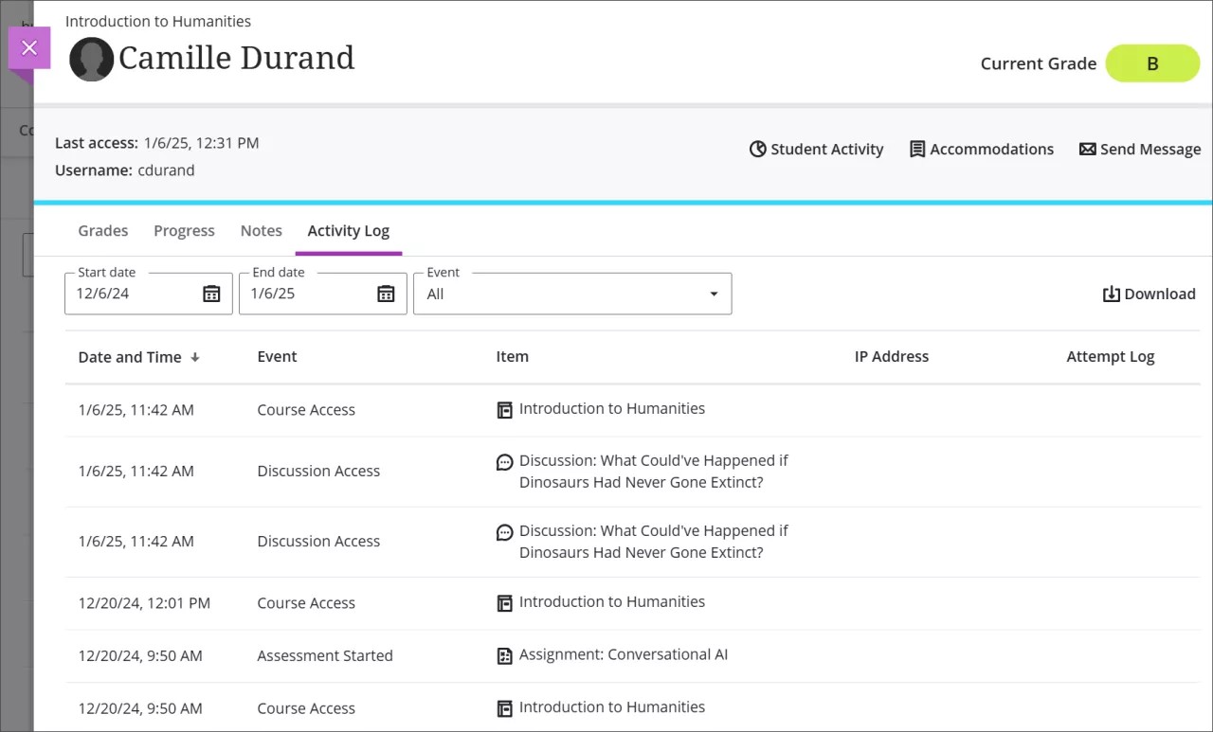The width and height of the screenshot is (1213, 732).
Task: Click the assignment icon beside Conversational AI
Action: (504, 654)
